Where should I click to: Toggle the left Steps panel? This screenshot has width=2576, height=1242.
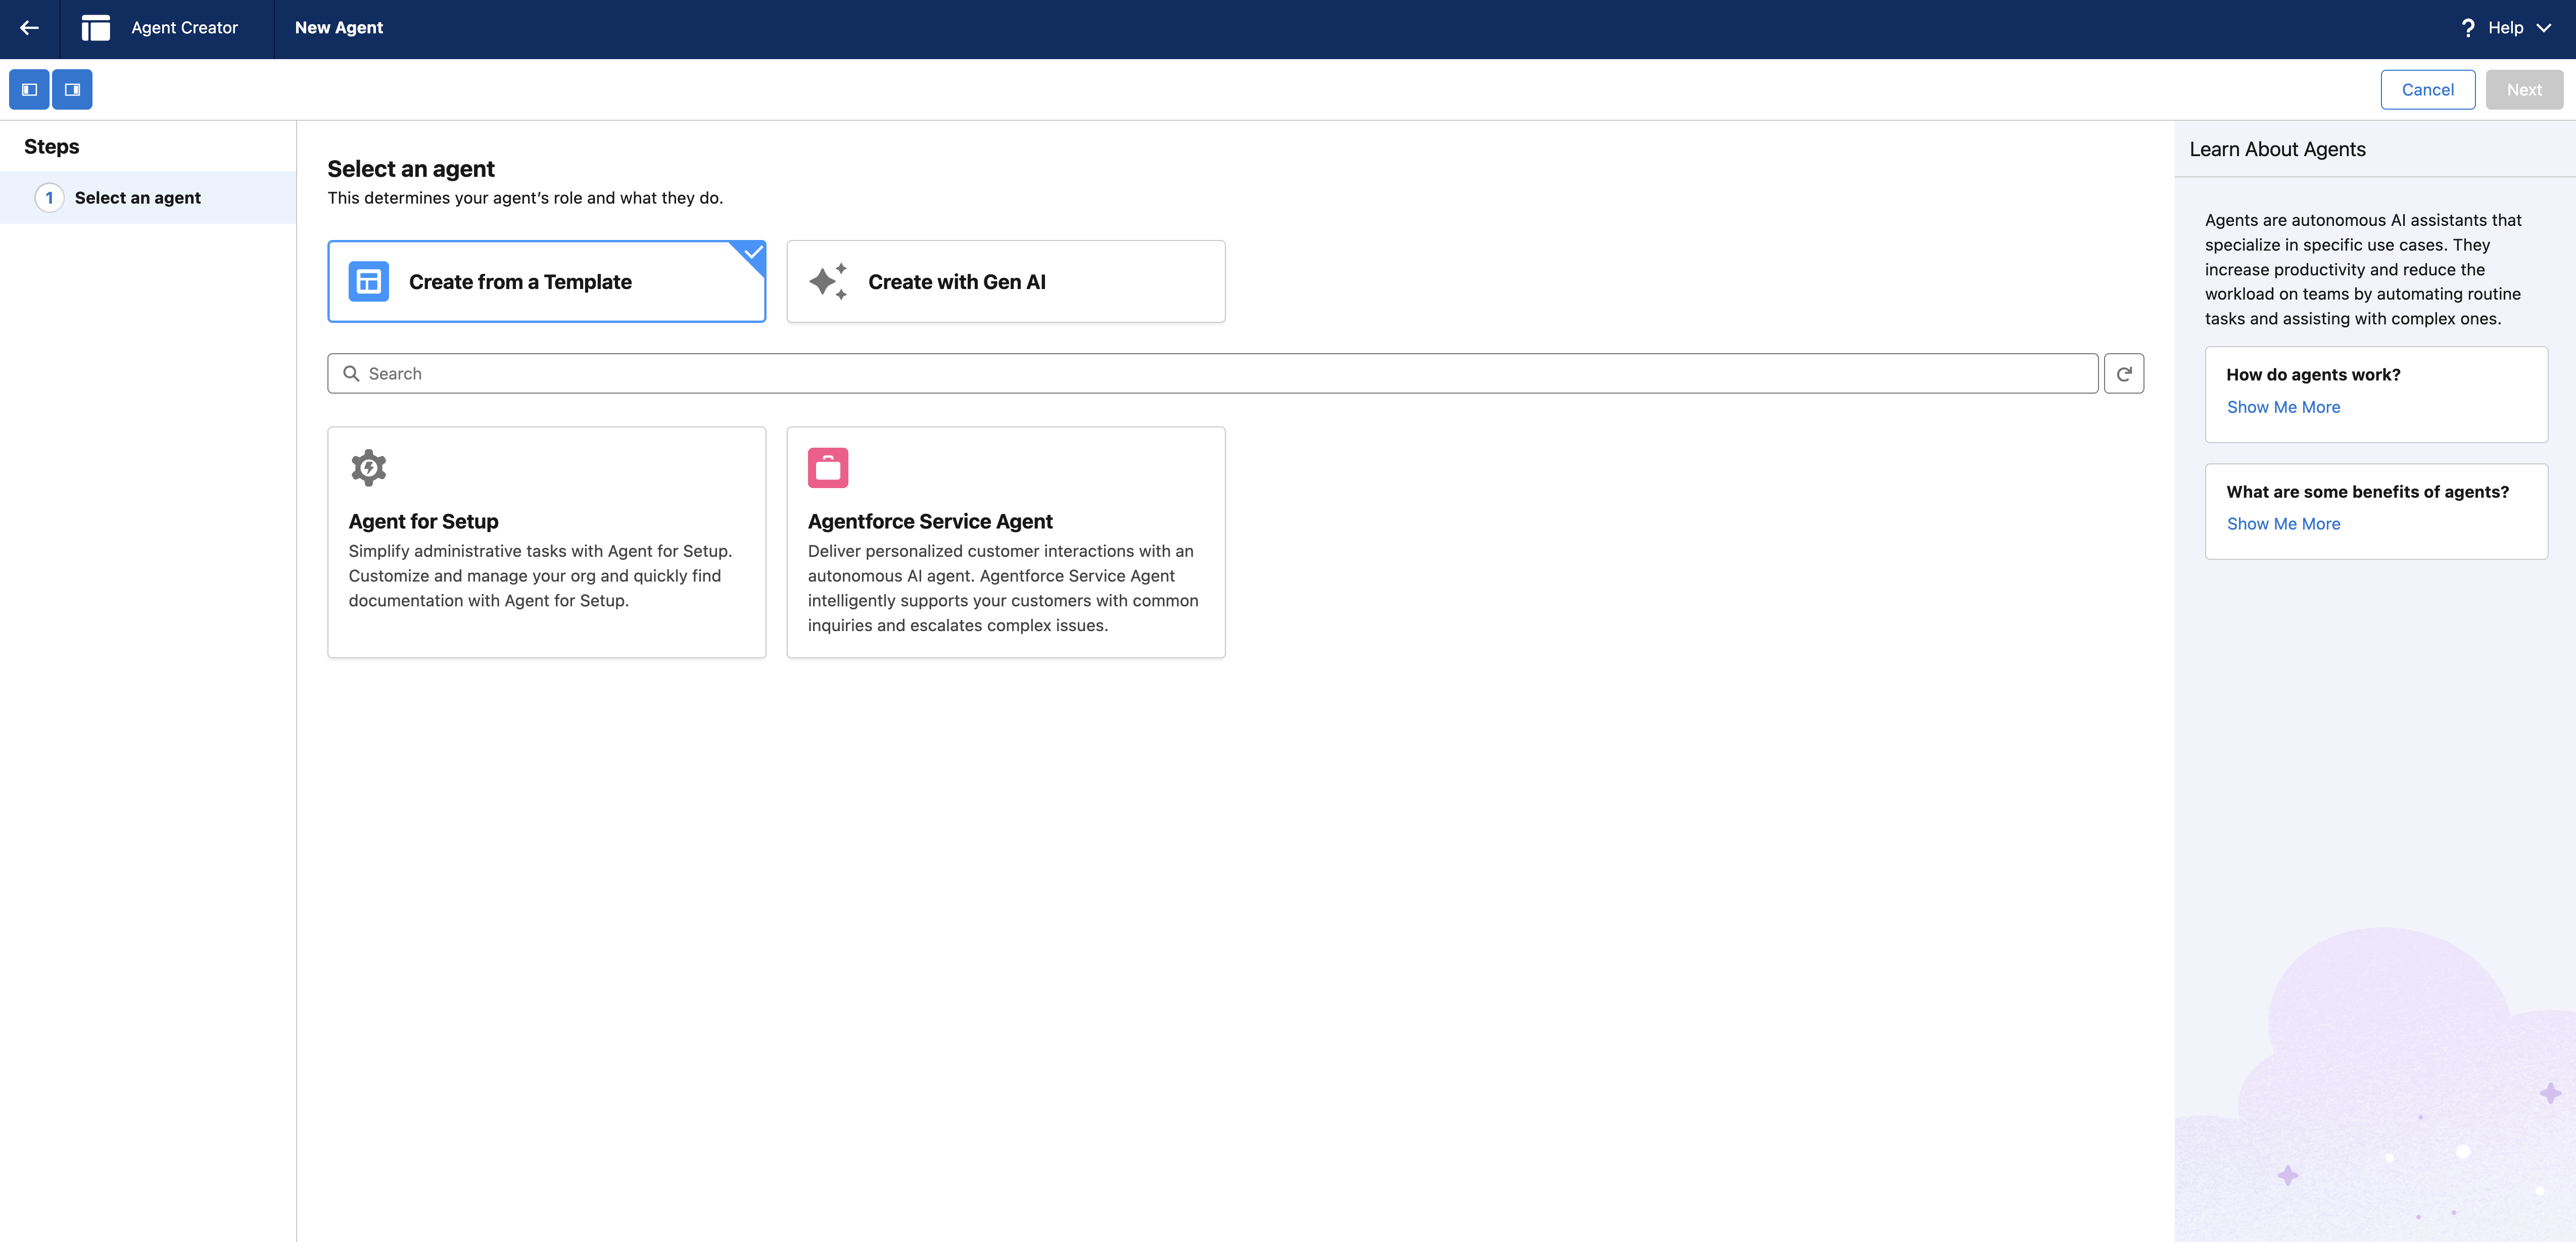[29, 90]
